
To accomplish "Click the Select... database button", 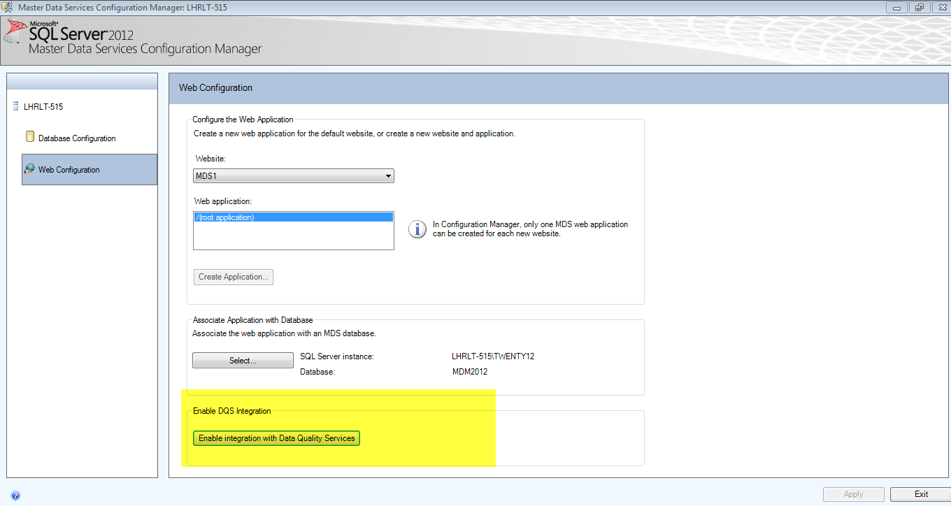I will click(243, 361).
